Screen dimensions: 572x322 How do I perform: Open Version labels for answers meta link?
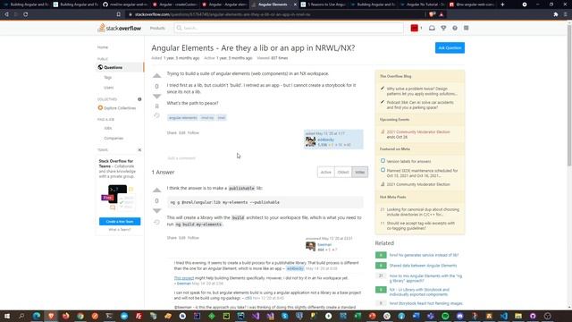pos(408,161)
